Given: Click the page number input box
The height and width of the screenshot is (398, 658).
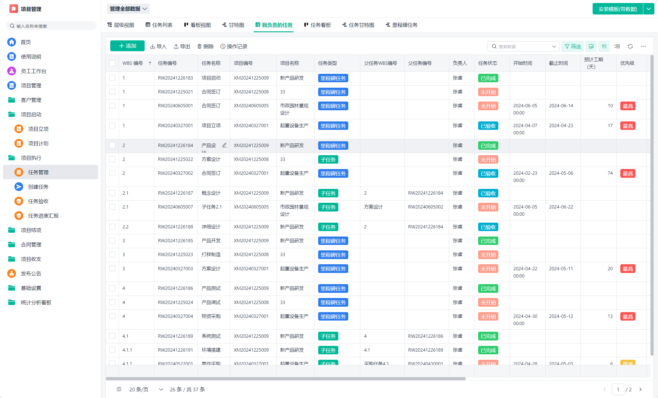Looking at the screenshot, I should coord(618,389).
